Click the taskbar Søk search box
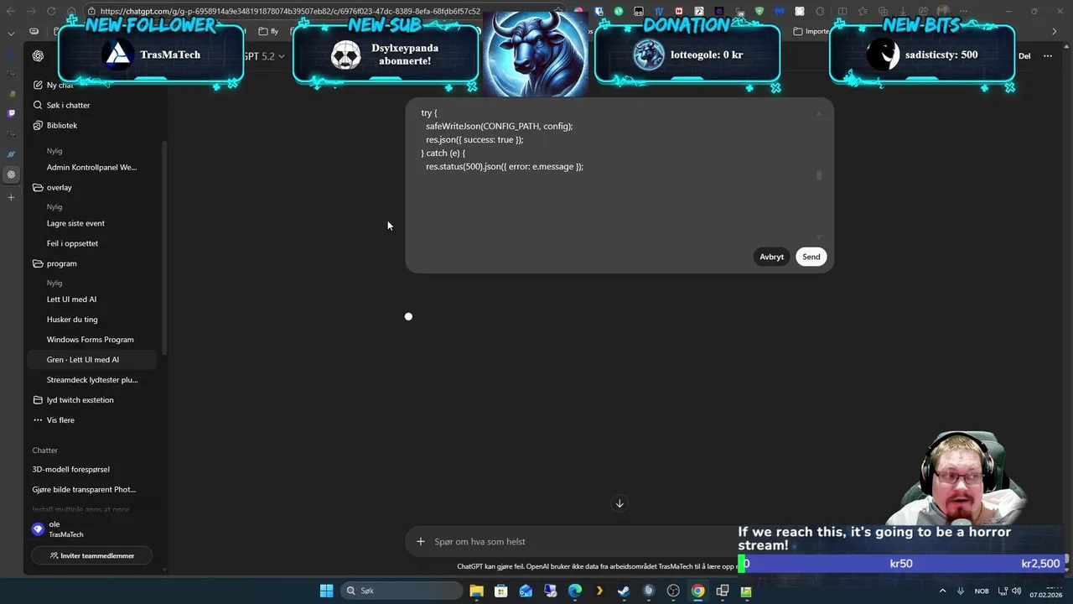The image size is (1073, 604). click(401, 591)
